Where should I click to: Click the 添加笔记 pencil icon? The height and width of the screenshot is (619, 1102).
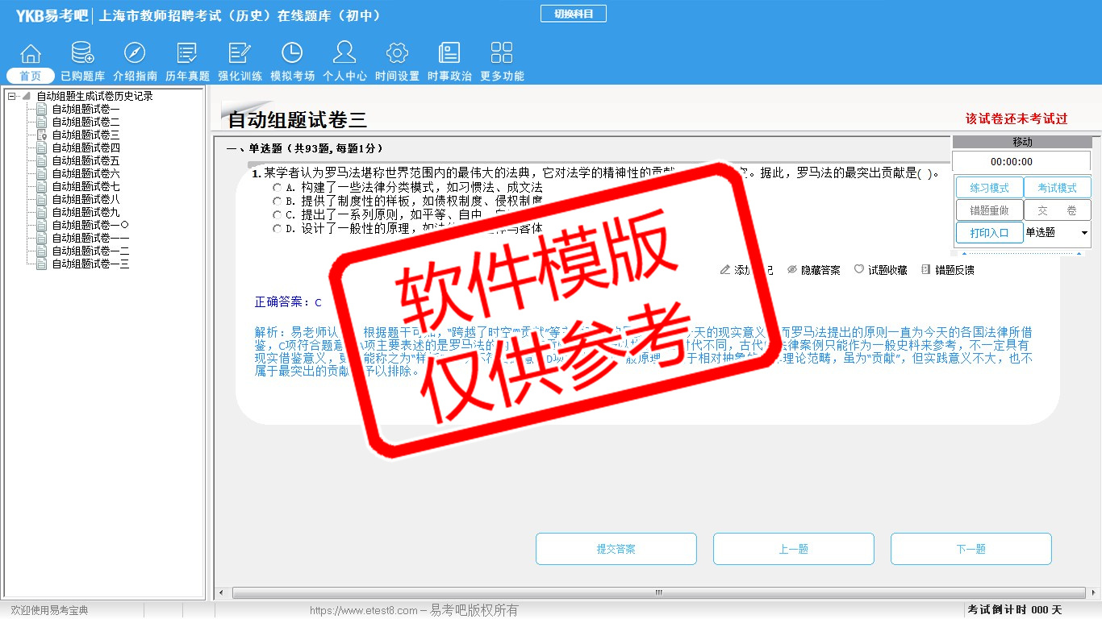pyautogui.click(x=725, y=270)
